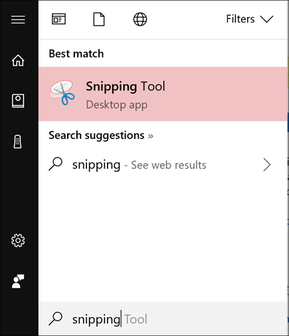Click the search box magnifier icon

coord(55,319)
